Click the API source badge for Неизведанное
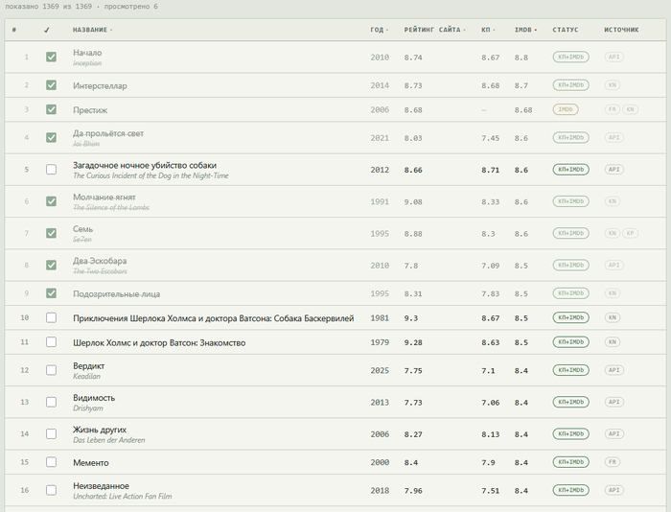This screenshot has height=512, width=671. [x=613, y=490]
